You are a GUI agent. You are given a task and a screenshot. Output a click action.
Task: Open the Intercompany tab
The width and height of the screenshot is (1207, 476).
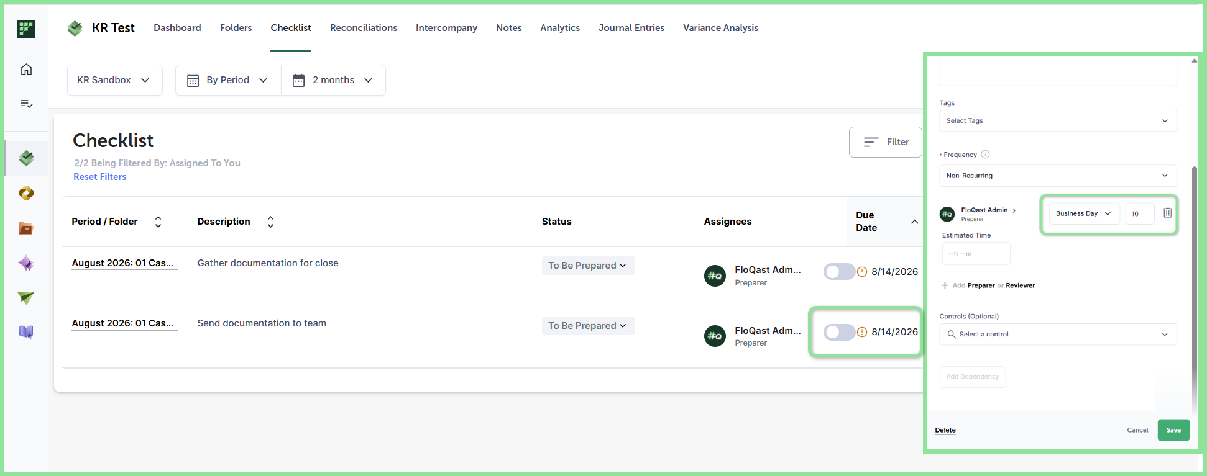[x=446, y=28]
